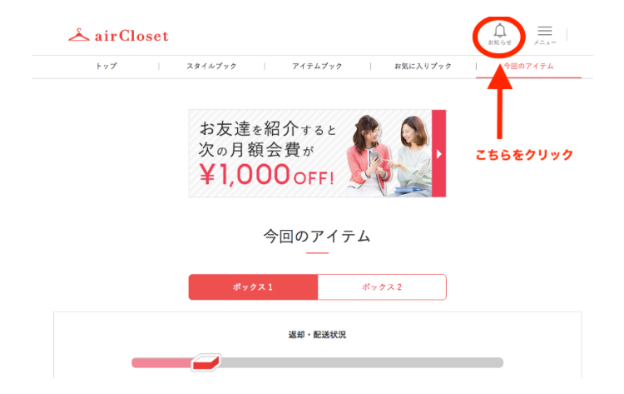Select the ボックス 1 toggle
The image size is (624, 394).
point(253,287)
